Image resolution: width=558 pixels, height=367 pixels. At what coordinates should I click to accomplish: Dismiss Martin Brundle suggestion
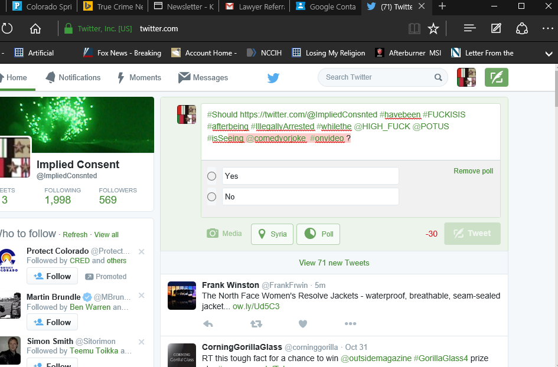141,296
